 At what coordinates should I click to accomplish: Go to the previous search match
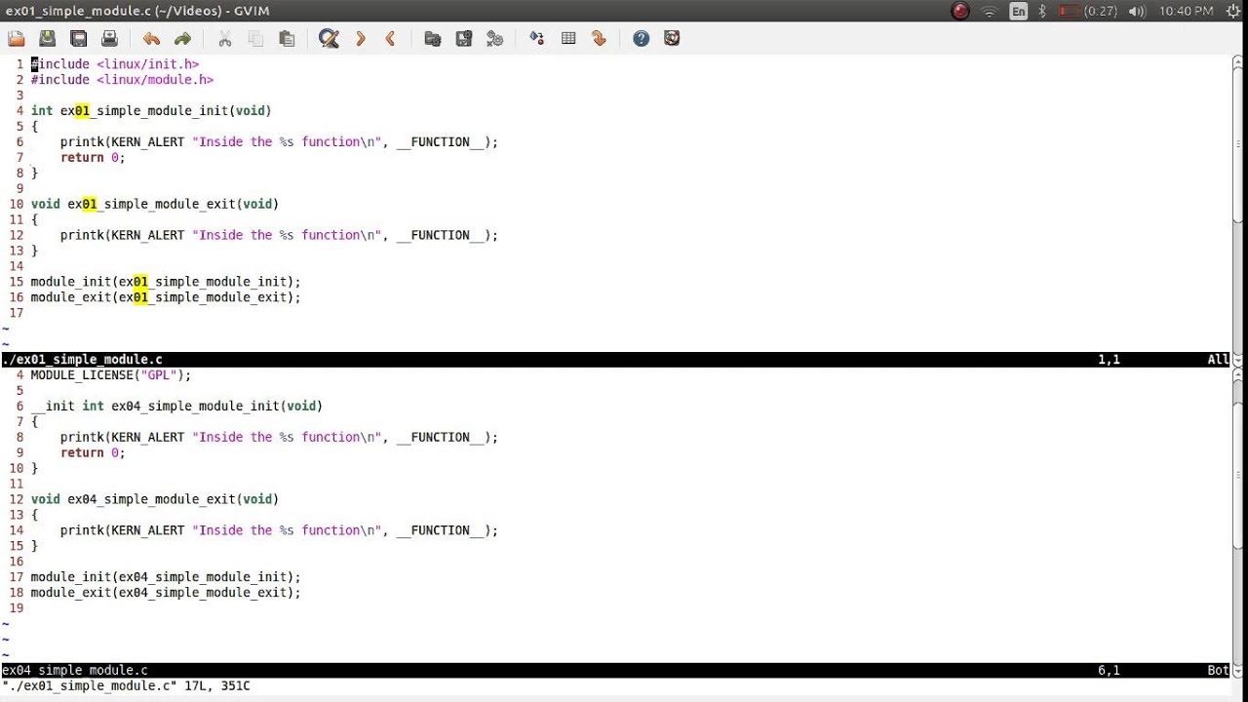(391, 39)
